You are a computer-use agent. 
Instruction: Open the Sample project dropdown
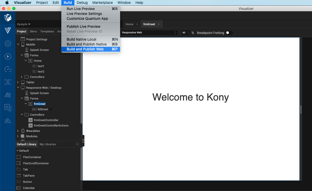click(x=24, y=24)
